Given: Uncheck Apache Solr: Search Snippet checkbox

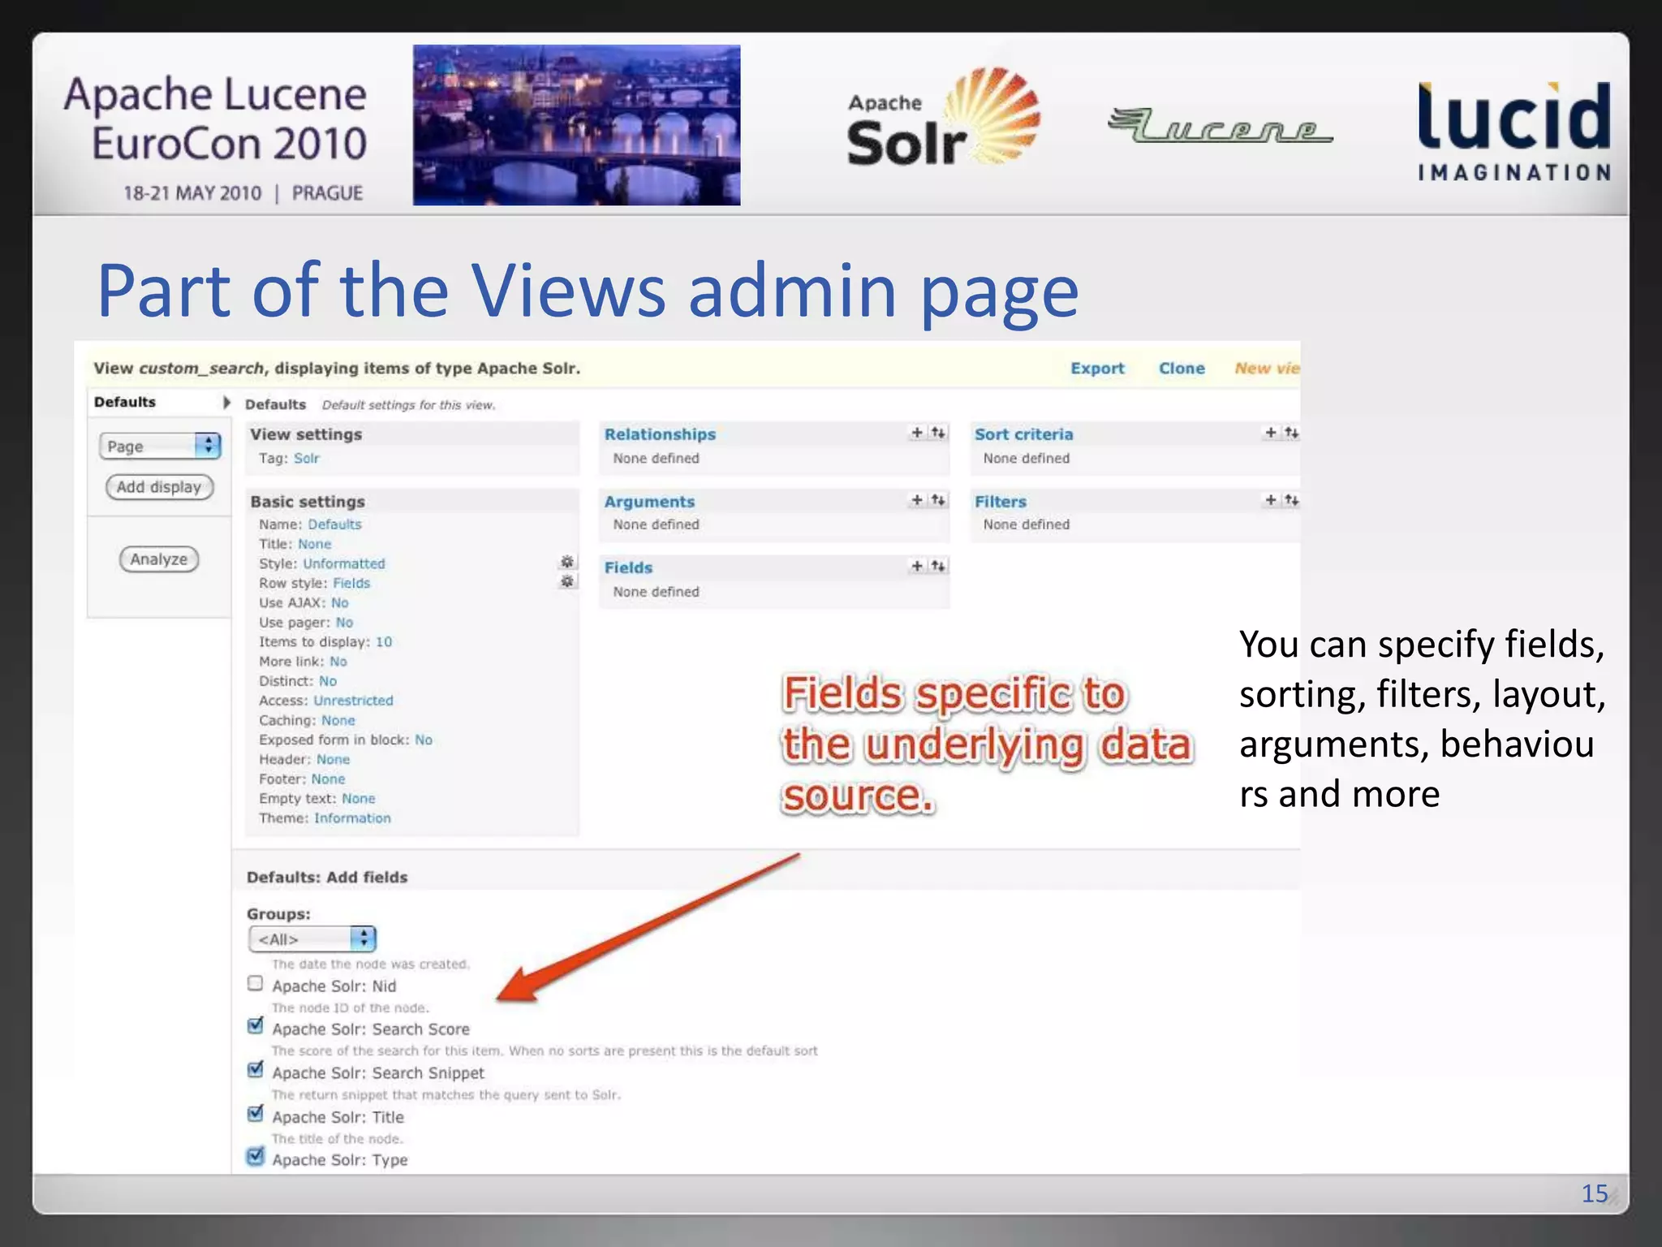Looking at the screenshot, I should coord(256,1069).
